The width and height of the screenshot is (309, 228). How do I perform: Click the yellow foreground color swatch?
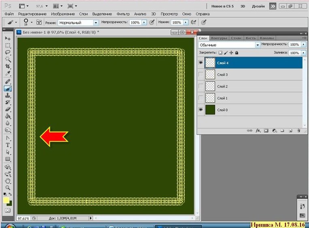click(x=6, y=200)
